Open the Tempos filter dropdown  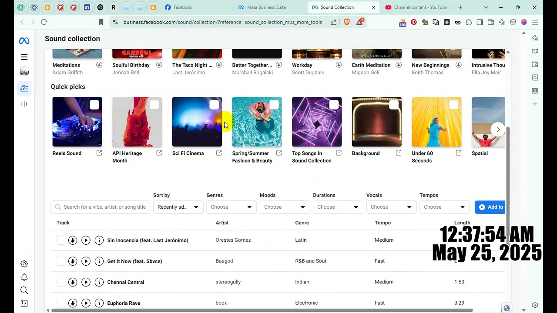pyautogui.click(x=445, y=207)
